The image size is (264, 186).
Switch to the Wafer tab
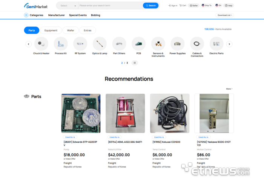71,30
